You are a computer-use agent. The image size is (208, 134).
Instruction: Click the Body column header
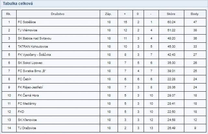click(x=195, y=14)
